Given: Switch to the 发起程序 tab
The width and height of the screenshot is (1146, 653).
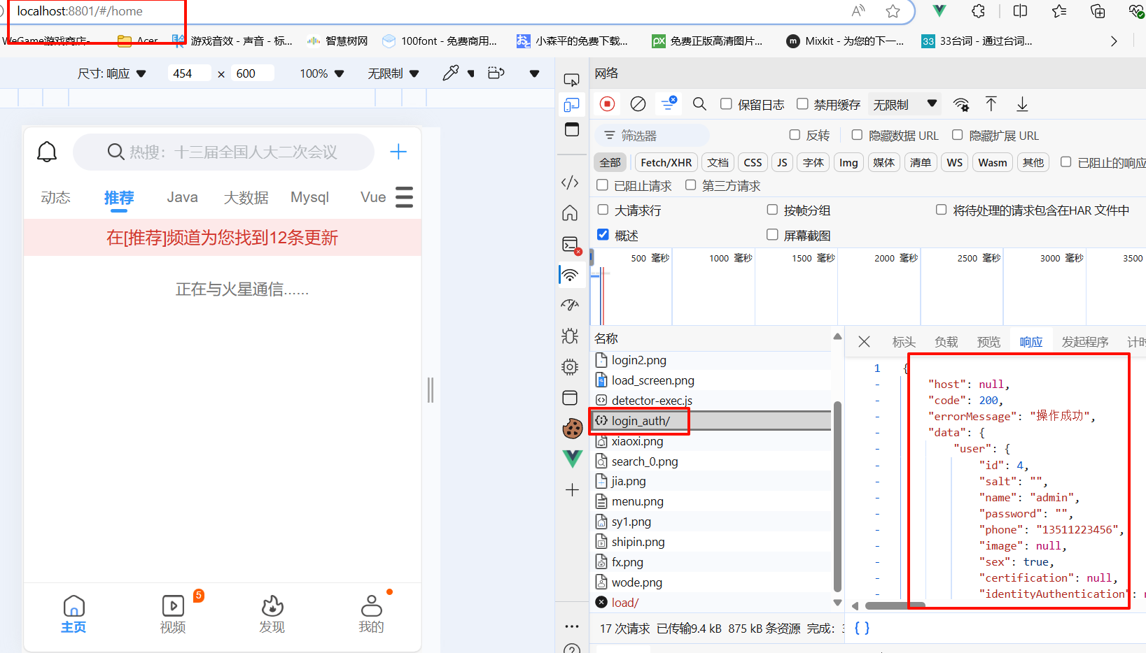Looking at the screenshot, I should 1085,342.
